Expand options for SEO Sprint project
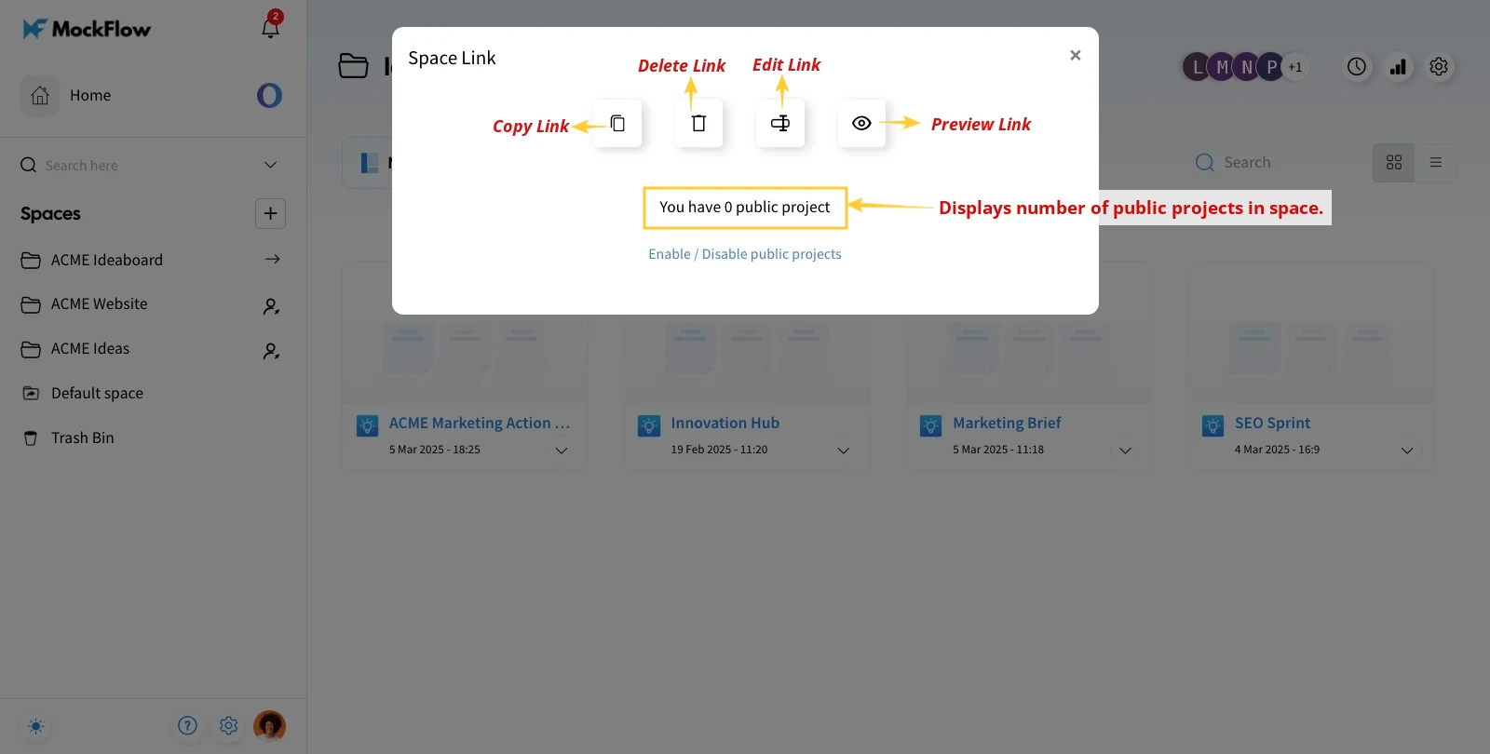Screen dimensions: 1490x754 click(x=1407, y=451)
